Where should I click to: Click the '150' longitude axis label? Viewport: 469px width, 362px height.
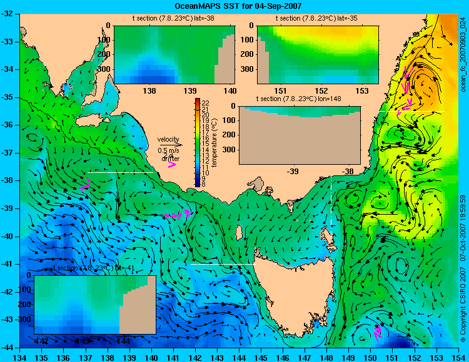pyautogui.click(x=371, y=358)
